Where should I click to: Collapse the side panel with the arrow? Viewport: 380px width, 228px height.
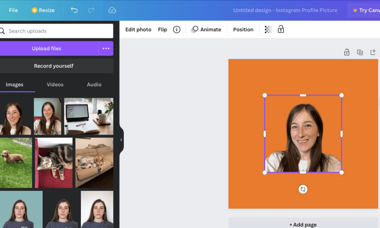121,140
